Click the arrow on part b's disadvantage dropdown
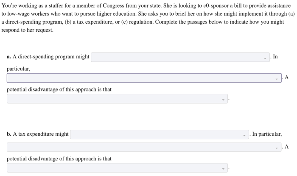This screenshot has height=176, width=297. pos(223,168)
